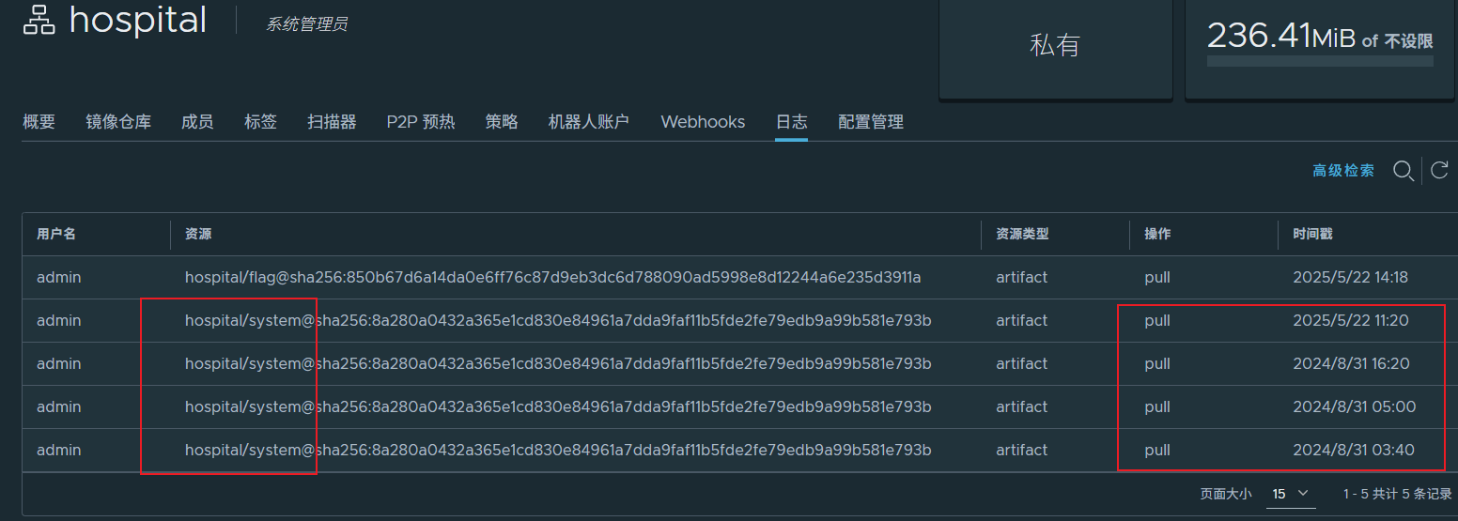Screen dimensions: 1458x521
Task: Click resource in the 2024/8/31 16:20 row
Action: click(558, 364)
